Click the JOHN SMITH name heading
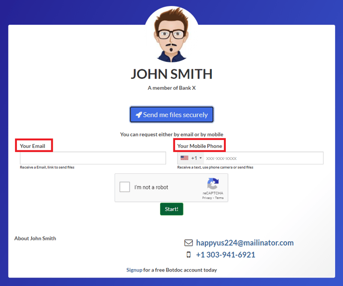This screenshot has height=286, width=343. click(171, 74)
